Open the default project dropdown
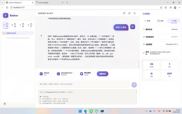Screen dimensions: 182x114 point(46,74)
